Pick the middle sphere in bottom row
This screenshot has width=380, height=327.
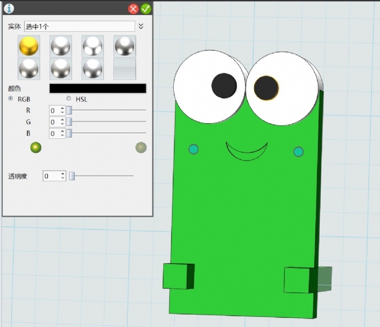(60, 68)
